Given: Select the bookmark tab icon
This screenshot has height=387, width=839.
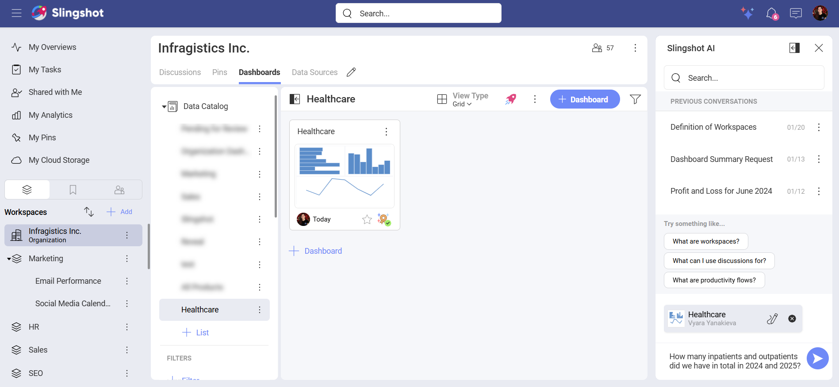Looking at the screenshot, I should (x=73, y=190).
